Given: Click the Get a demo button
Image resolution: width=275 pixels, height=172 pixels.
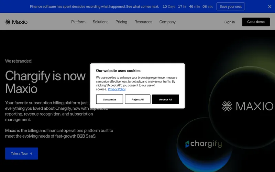Looking at the screenshot, I should [x=256, y=22].
